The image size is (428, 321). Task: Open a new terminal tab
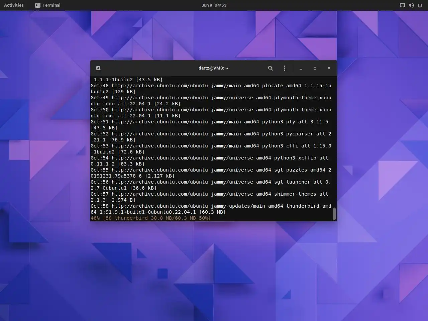pos(98,68)
